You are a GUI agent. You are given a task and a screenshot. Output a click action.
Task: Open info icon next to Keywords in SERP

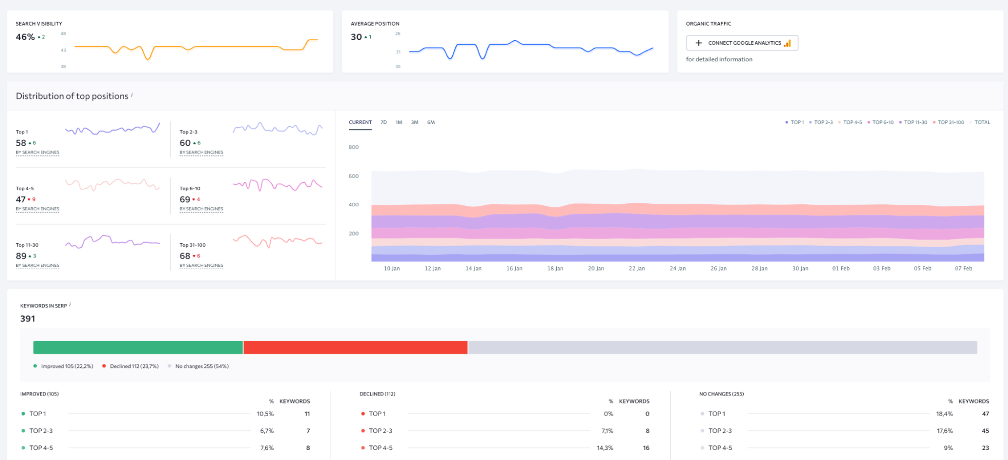(70, 304)
